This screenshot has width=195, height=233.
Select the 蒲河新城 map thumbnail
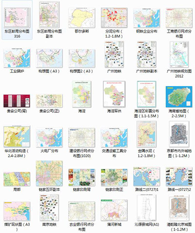click(114, 210)
